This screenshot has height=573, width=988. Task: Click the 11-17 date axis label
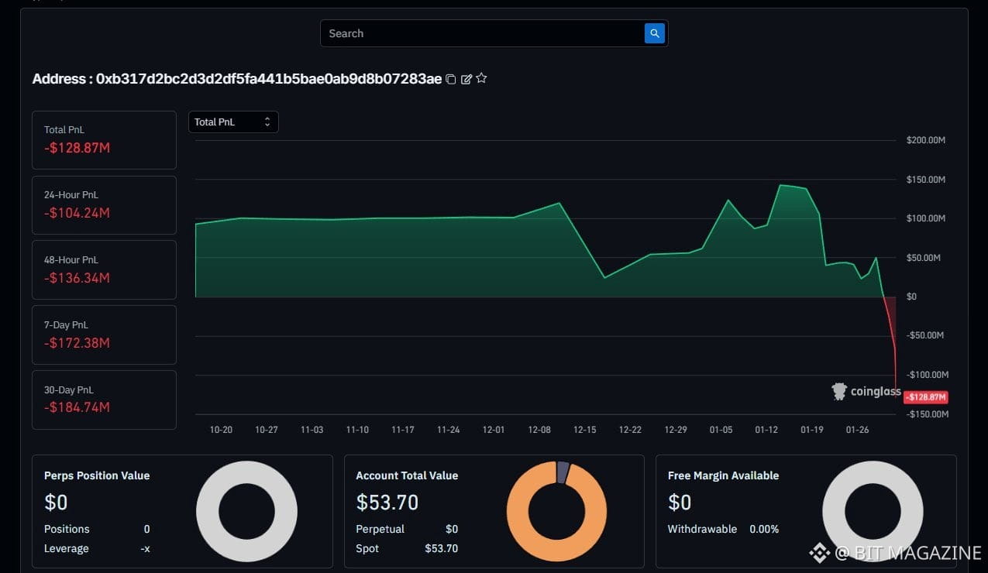[x=403, y=430]
